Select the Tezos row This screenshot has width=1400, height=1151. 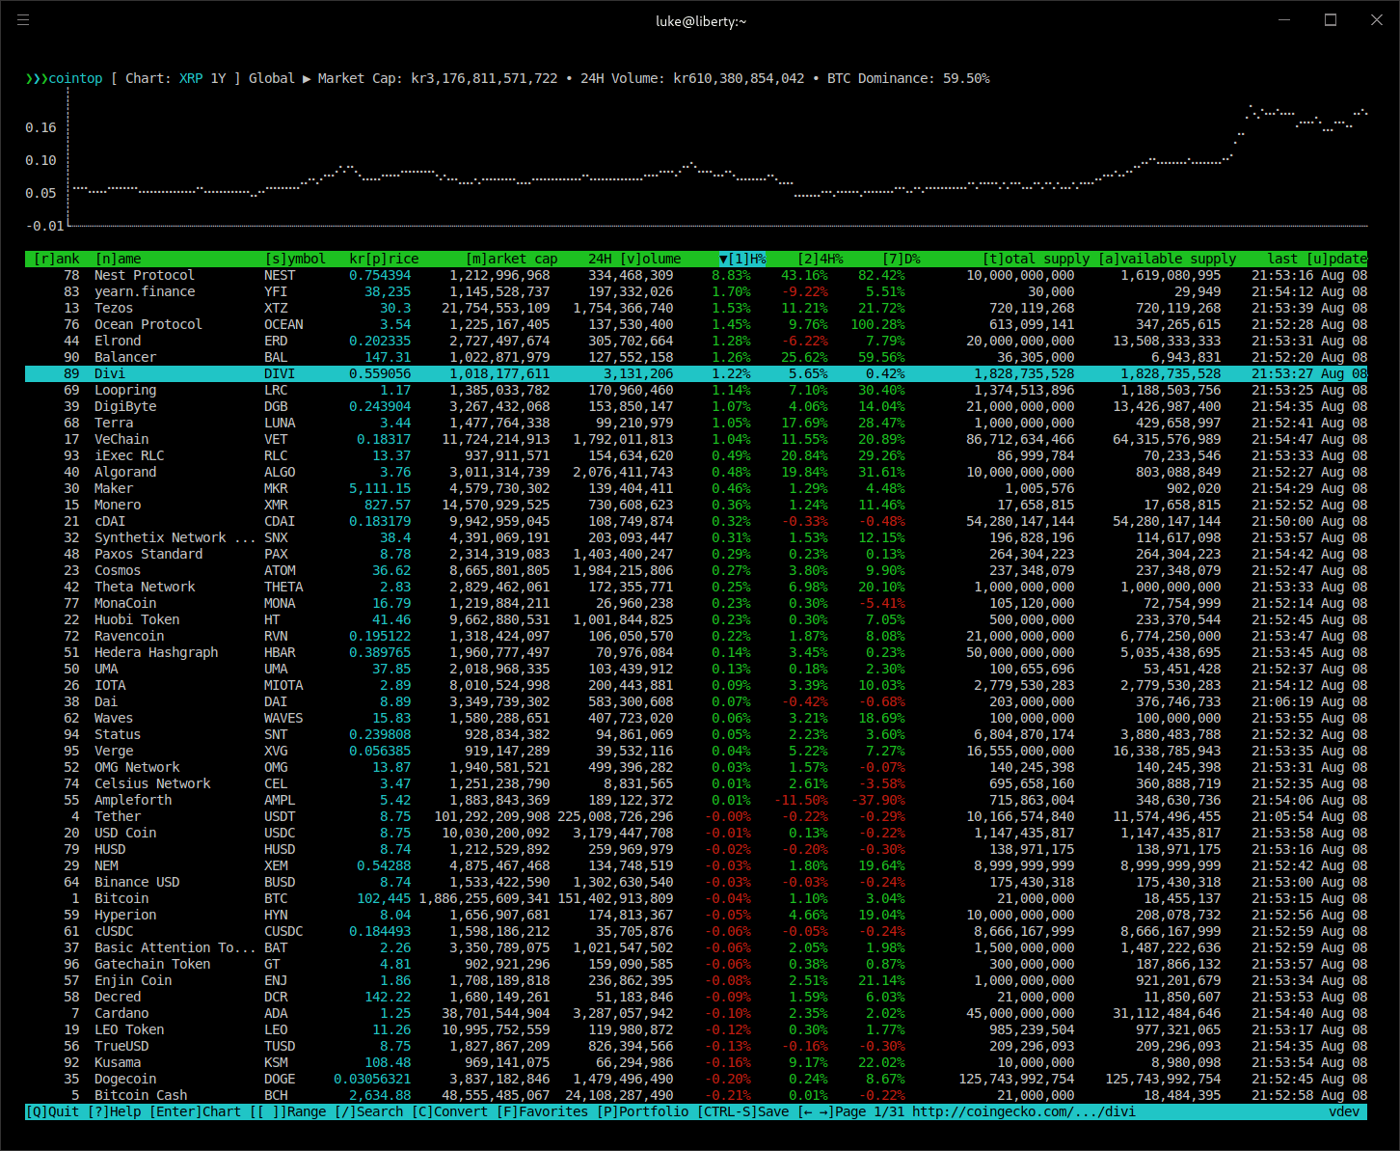pos(696,308)
